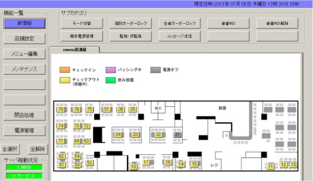Click 全卓オーダーロック button
This screenshot has height=181, width=313.
point(180,23)
